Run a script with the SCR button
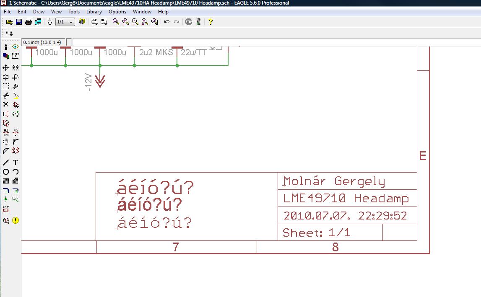This screenshot has height=297, width=481. tap(94, 22)
